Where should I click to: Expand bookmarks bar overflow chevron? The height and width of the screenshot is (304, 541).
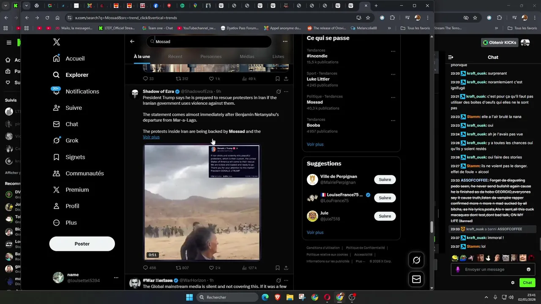pos(389,28)
